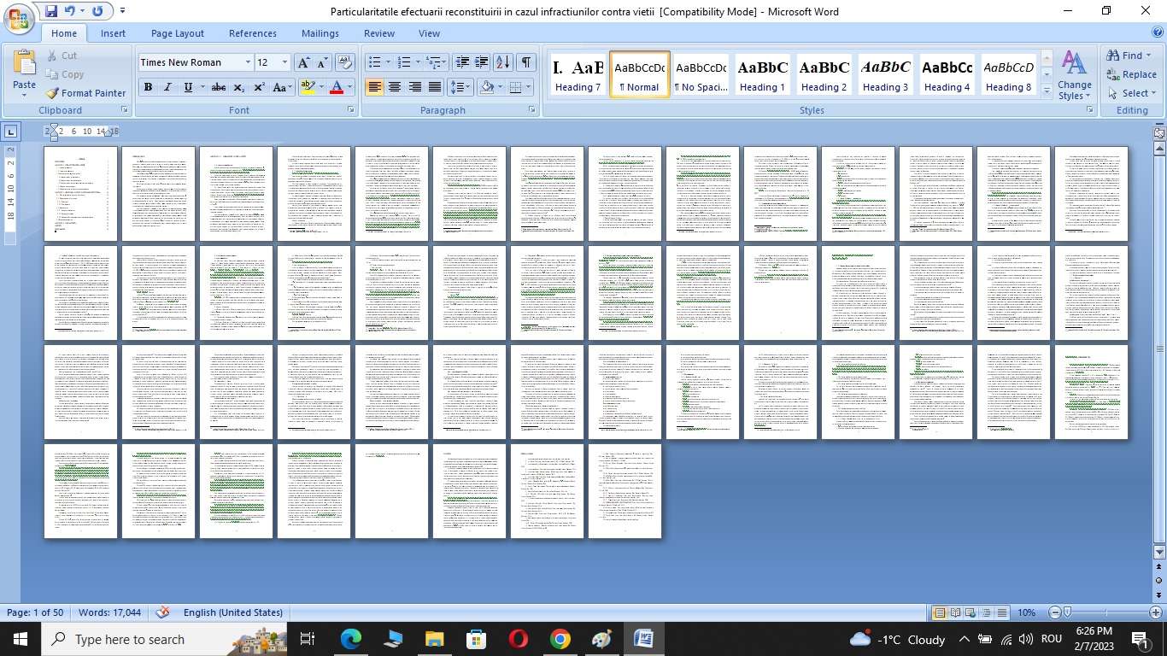Expand the Styles gallery More button
This screenshot has height=656, width=1167.
(1047, 91)
